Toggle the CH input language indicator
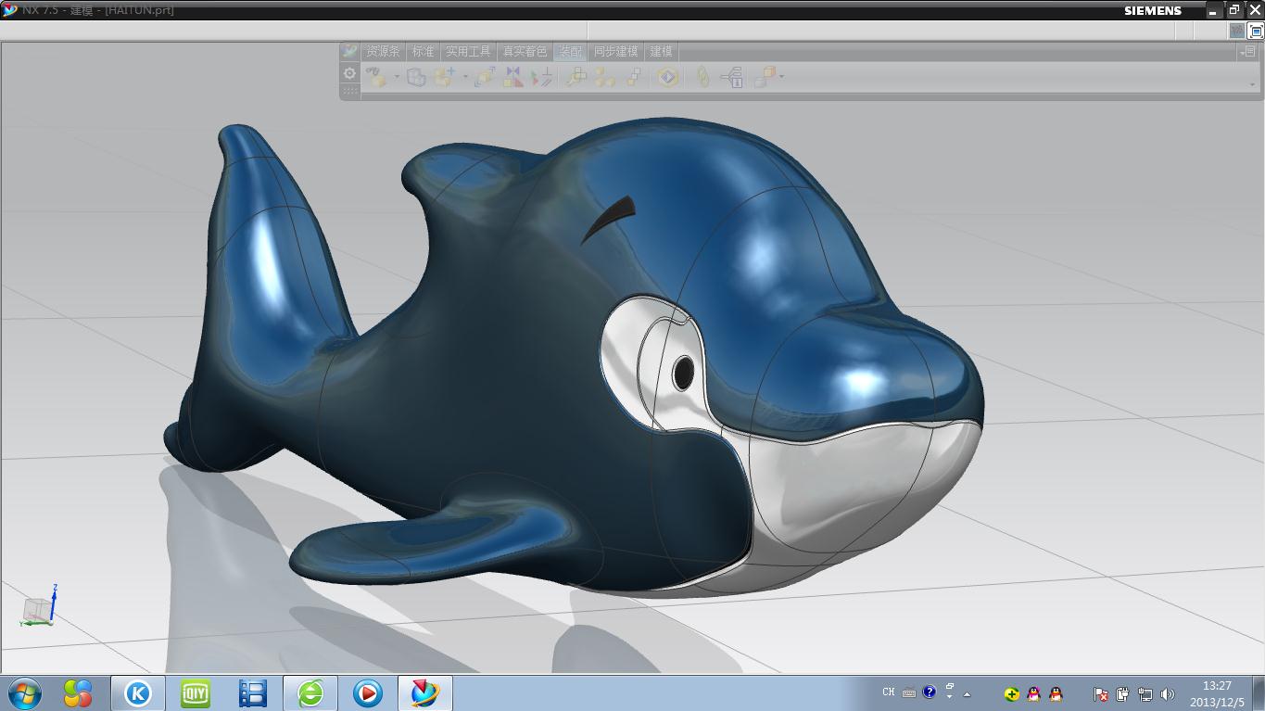The width and height of the screenshot is (1265, 711). 888,692
